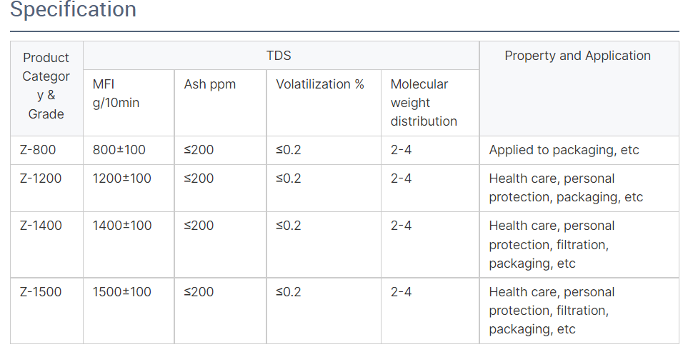The image size is (698, 347).
Task: Click the Z-1500 grade cell
Action: pyautogui.click(x=46, y=311)
